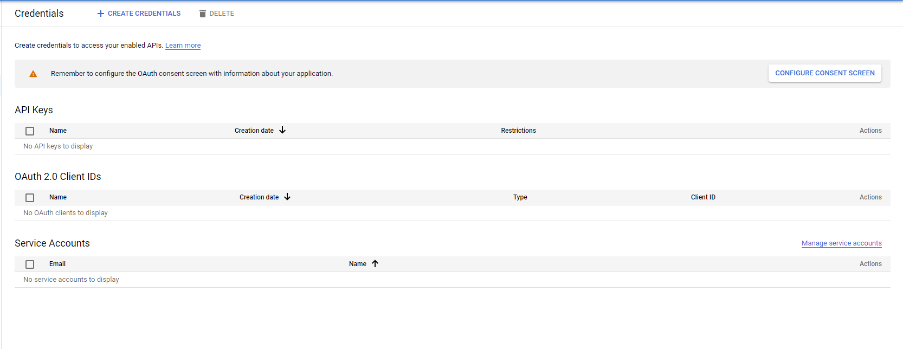Click the API Keys Creation date sort arrow
Viewport: 903px width, 349px height.
282,130
